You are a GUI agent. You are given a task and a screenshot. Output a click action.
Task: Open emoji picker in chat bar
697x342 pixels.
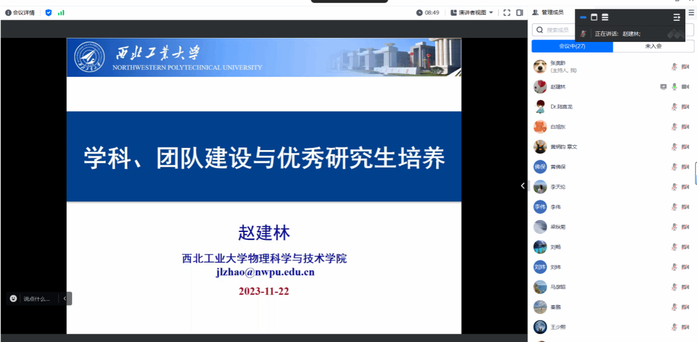14,299
